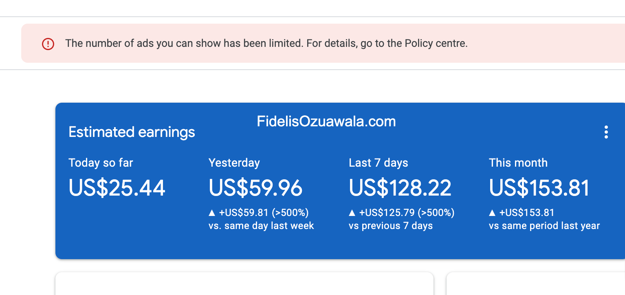Select the ads limited warning message

point(266,43)
